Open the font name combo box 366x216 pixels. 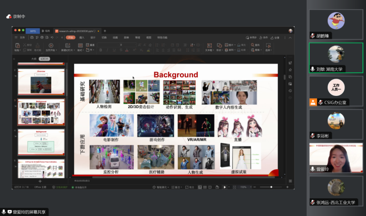pos(108,45)
